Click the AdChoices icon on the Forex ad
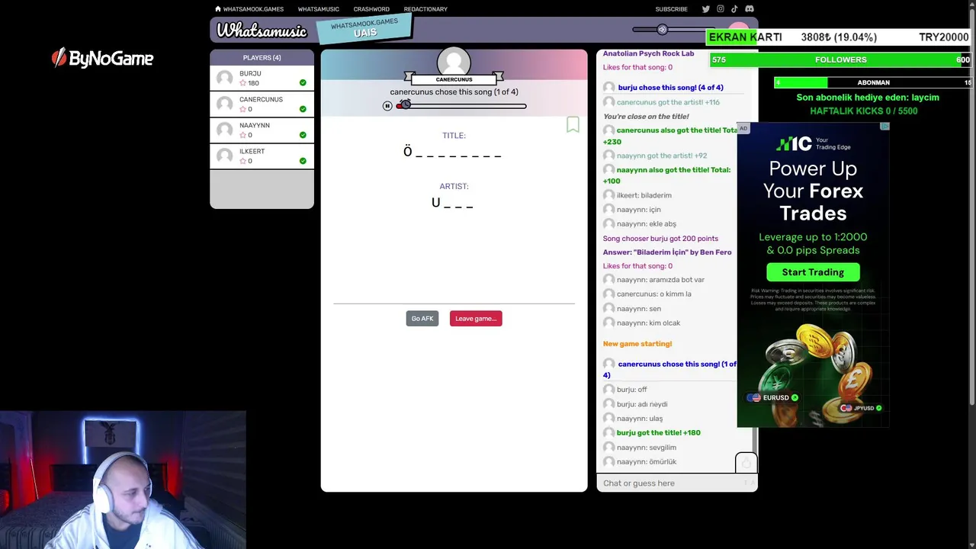The image size is (976, 549). (x=884, y=127)
